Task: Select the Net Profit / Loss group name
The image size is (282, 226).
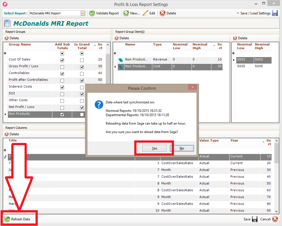Action: click(22, 107)
